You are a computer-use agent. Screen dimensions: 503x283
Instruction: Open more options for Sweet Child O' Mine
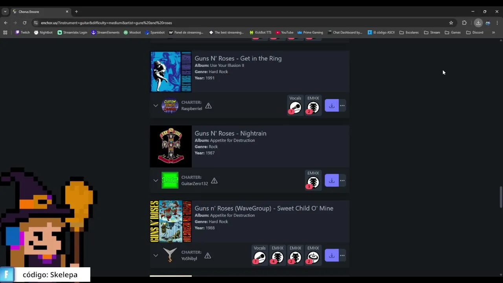342,255
